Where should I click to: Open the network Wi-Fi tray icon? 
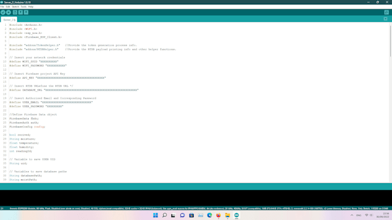367,215
